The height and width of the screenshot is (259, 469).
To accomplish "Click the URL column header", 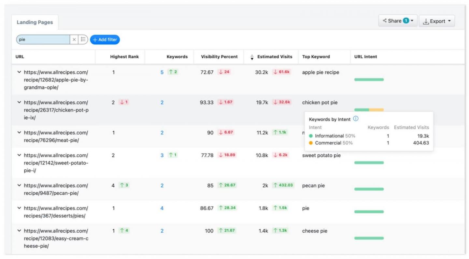I will click(x=20, y=57).
